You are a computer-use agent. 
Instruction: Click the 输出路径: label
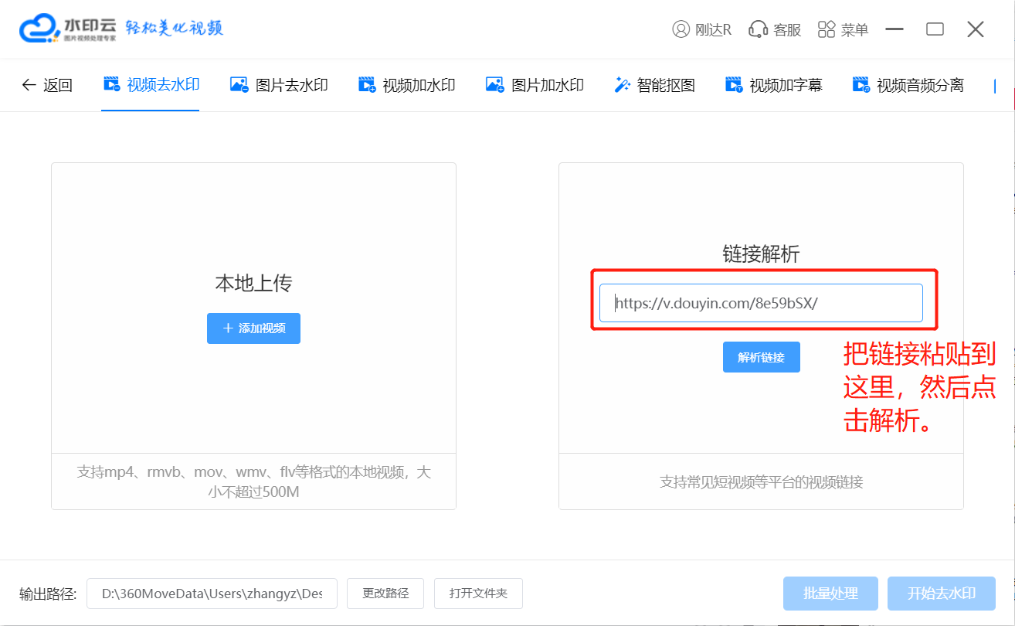tap(48, 594)
